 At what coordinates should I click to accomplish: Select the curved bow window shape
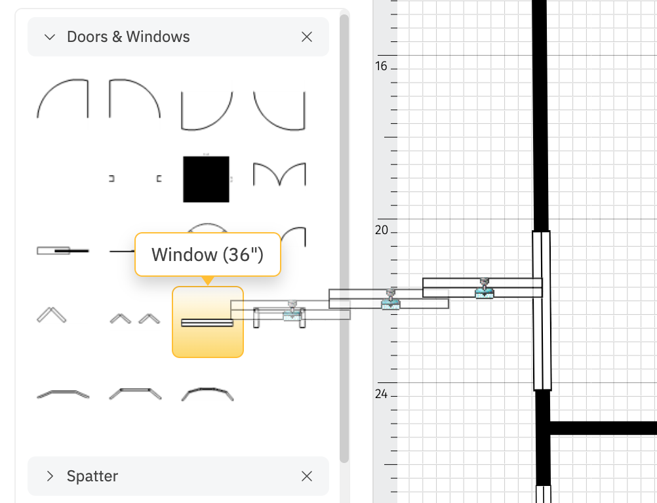click(x=208, y=392)
